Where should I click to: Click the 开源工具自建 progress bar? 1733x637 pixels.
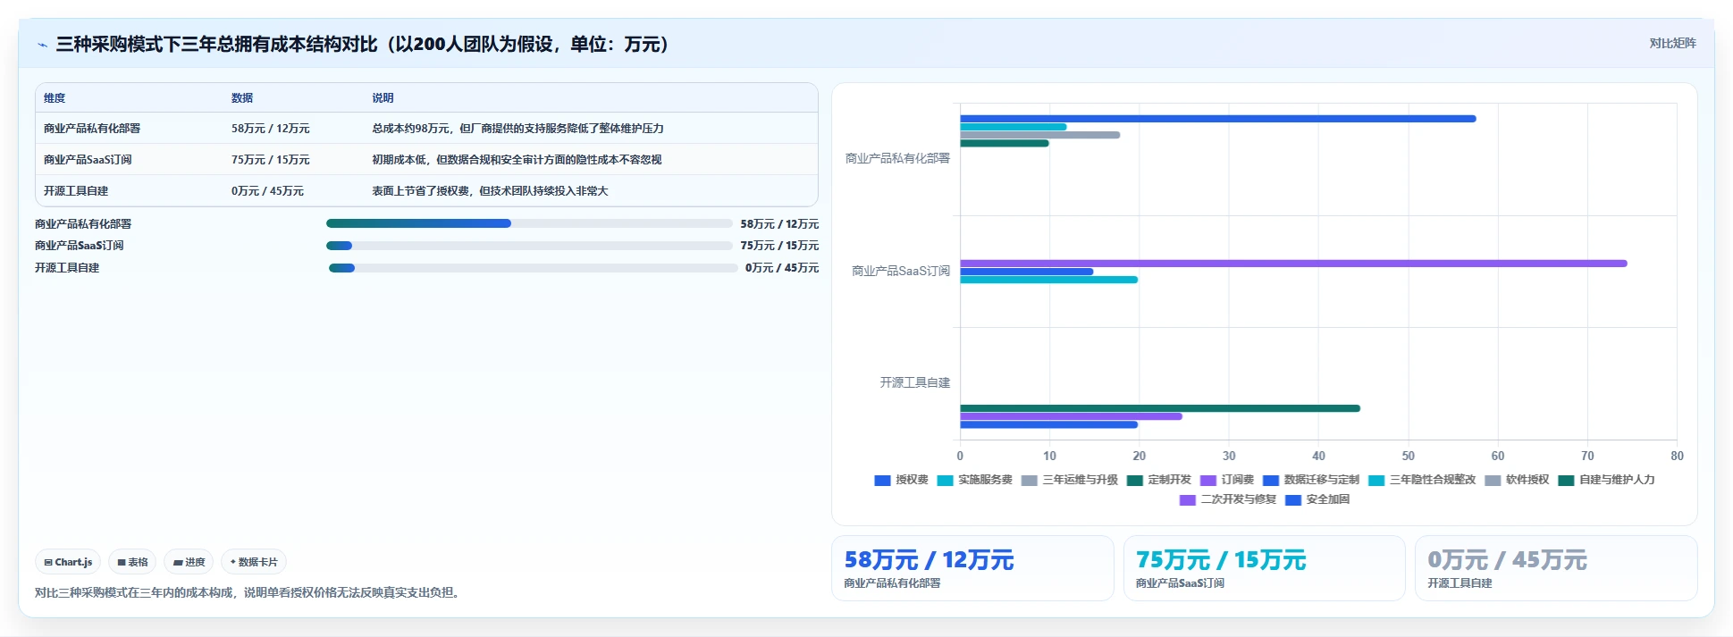tap(533, 268)
